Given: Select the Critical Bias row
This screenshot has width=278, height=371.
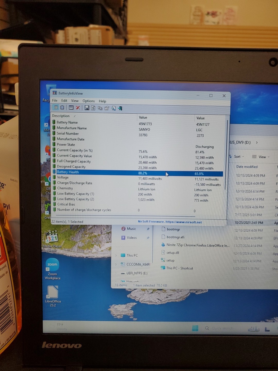Looking at the screenshot, I should pyautogui.click(x=138, y=205).
